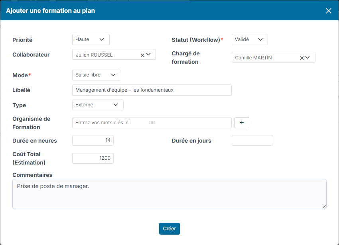
Task: Clear the Julien ROUSSEL collaborateur selection
Action: pyautogui.click(x=142, y=55)
